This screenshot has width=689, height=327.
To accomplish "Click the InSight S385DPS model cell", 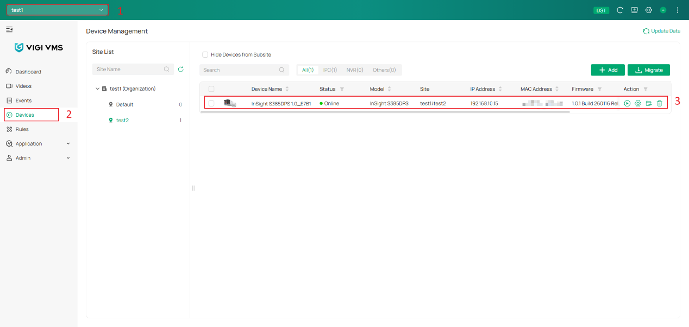I will coord(389,103).
